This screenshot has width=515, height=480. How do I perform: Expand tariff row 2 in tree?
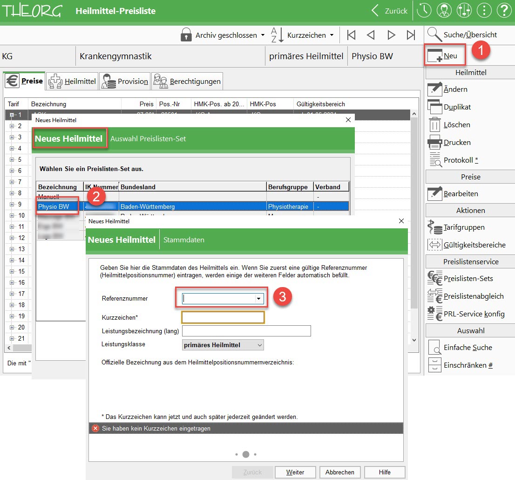point(12,126)
